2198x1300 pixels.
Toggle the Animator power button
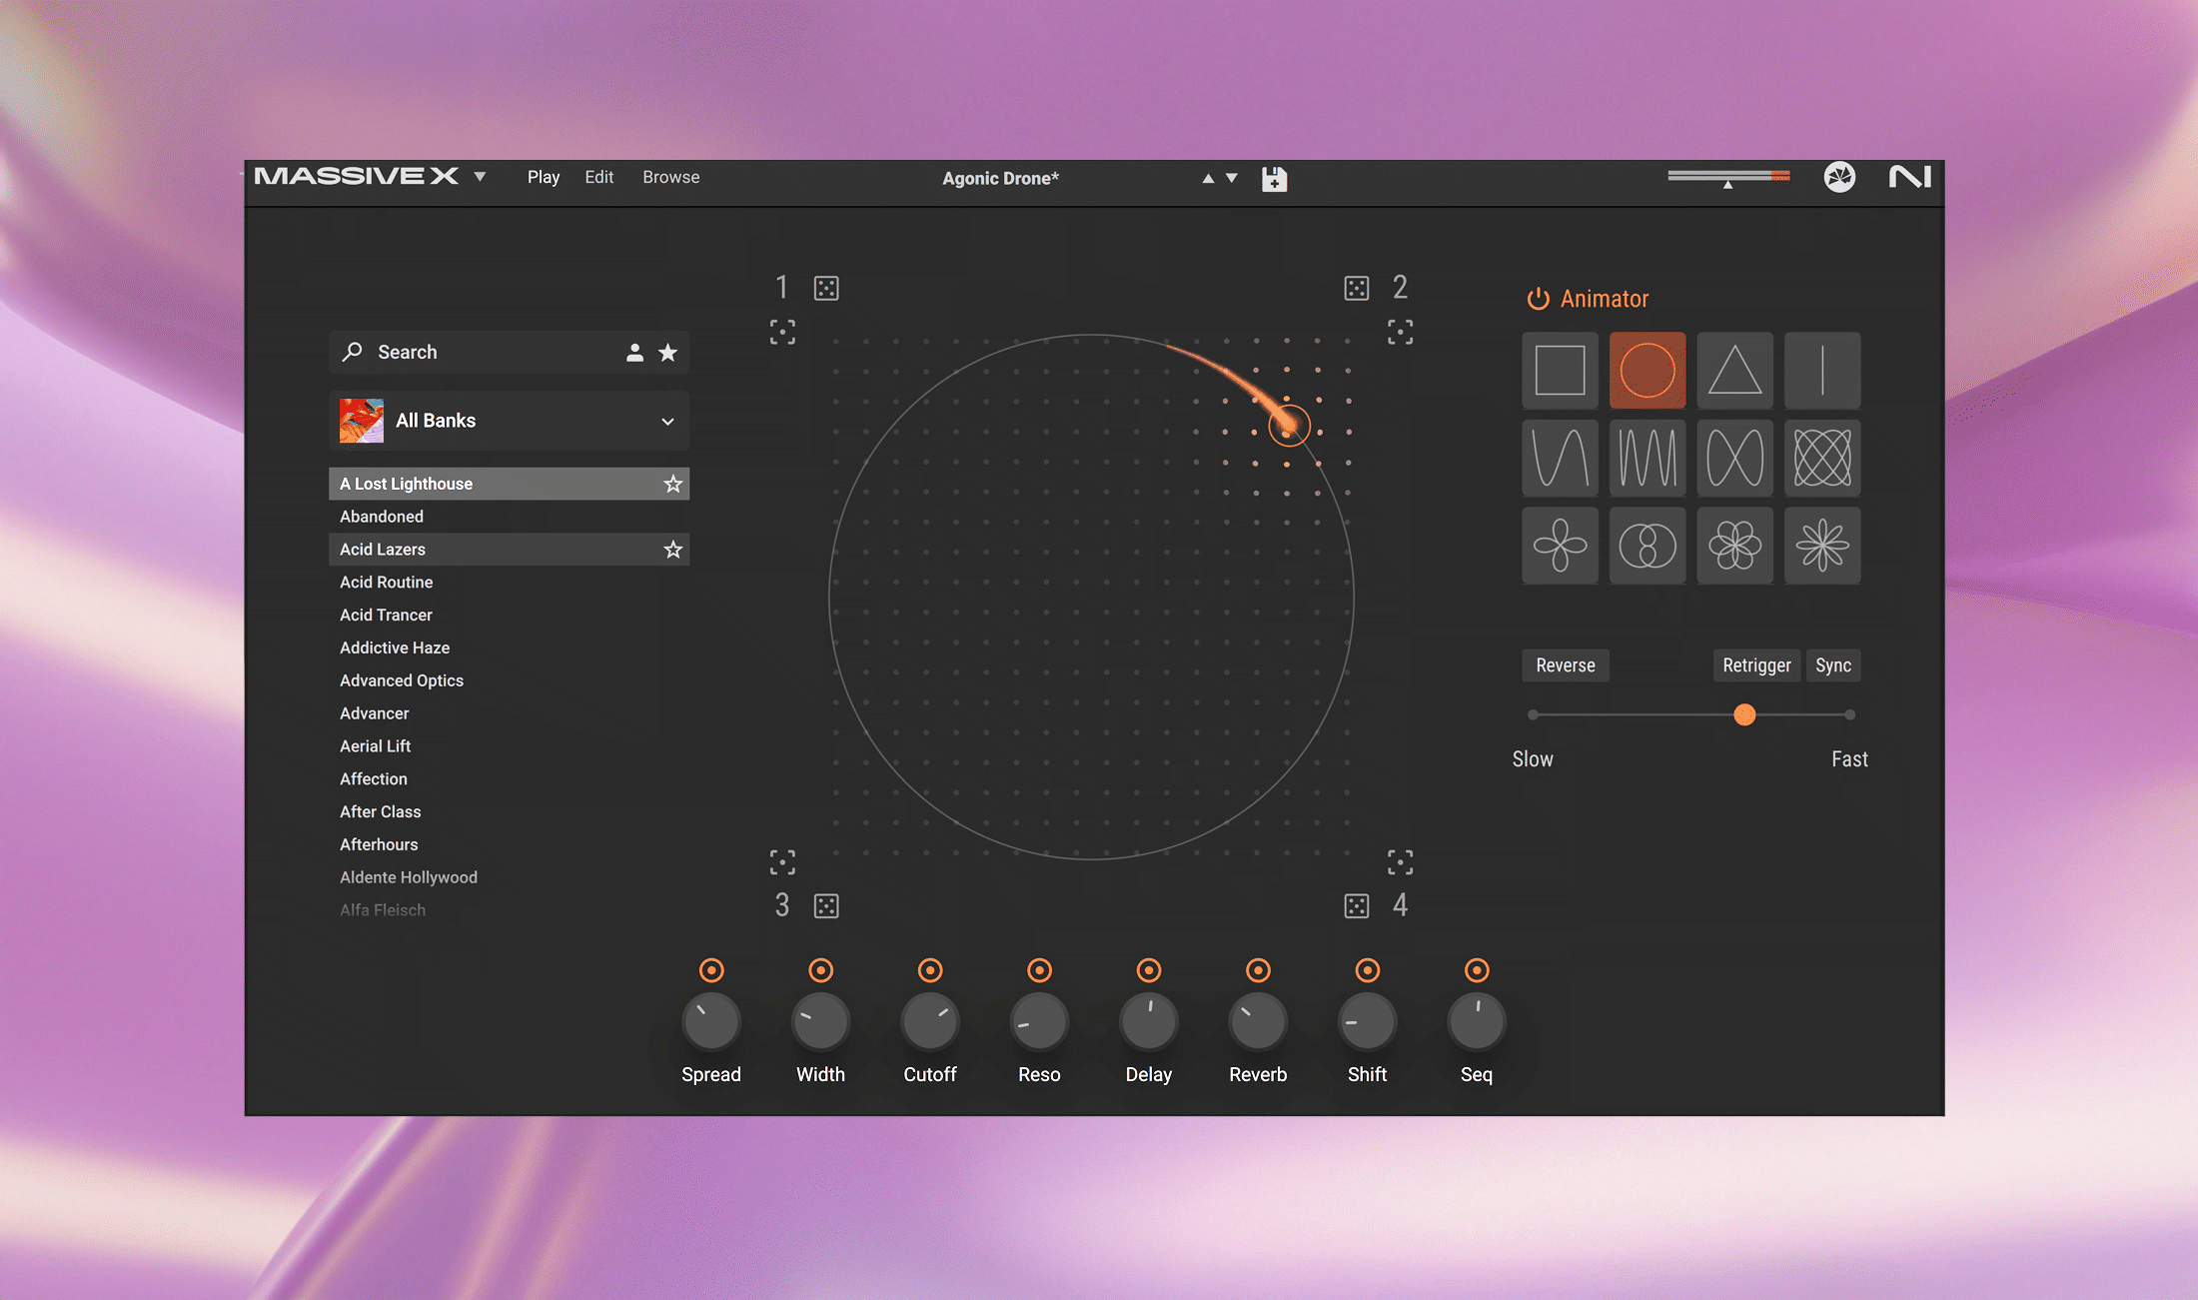coord(1538,299)
